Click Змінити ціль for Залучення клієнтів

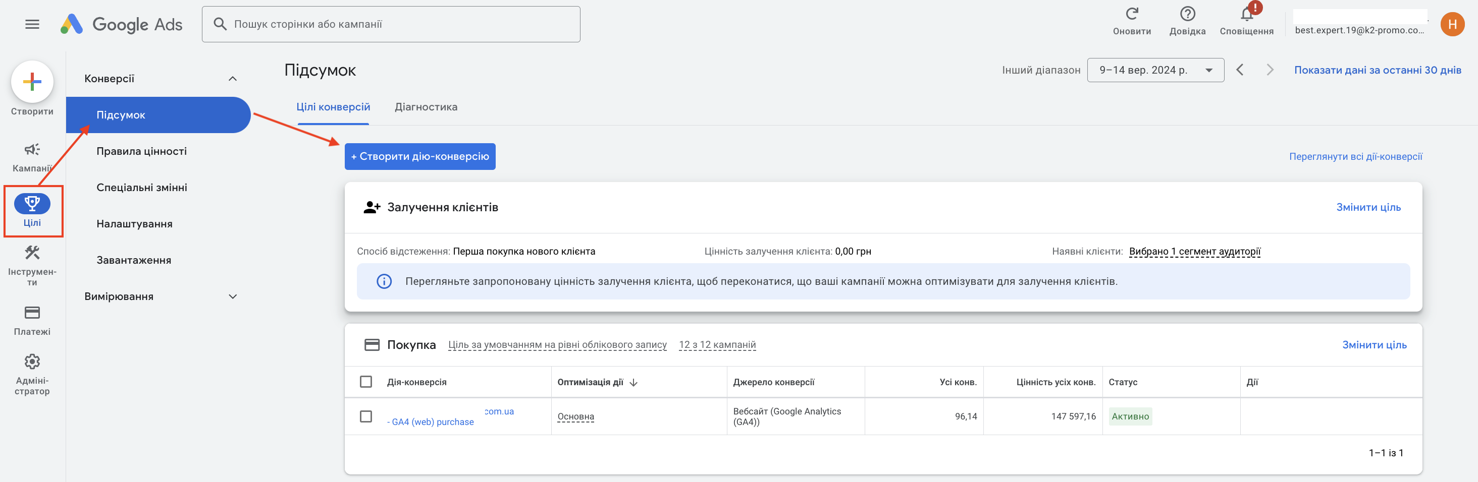click(x=1368, y=208)
